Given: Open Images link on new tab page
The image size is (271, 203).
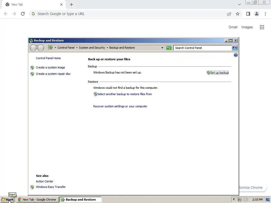Looking at the screenshot, I should [x=247, y=27].
